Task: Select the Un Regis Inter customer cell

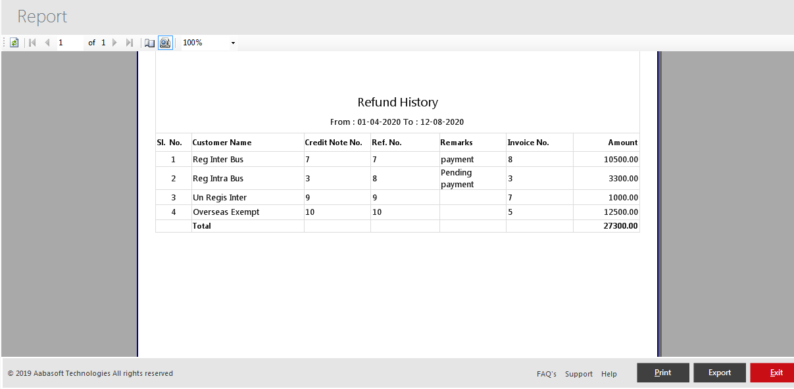Action: pos(247,198)
